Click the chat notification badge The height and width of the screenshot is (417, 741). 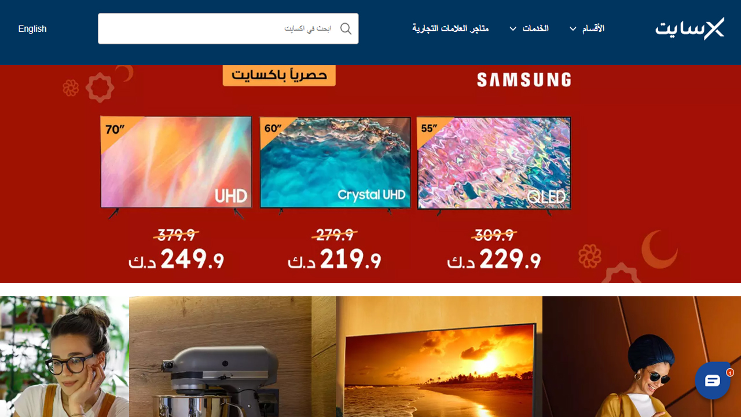coord(730,372)
